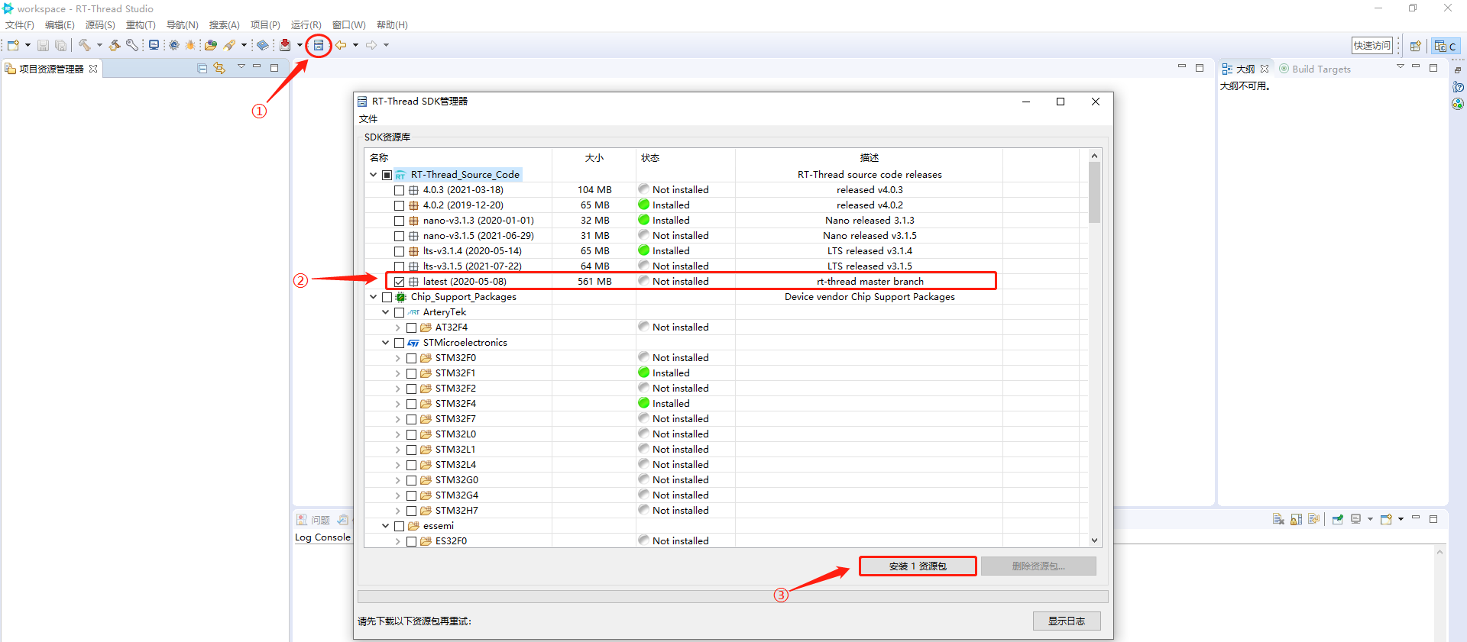Click the red download arrow icon
1467x642 pixels.
tap(285, 46)
